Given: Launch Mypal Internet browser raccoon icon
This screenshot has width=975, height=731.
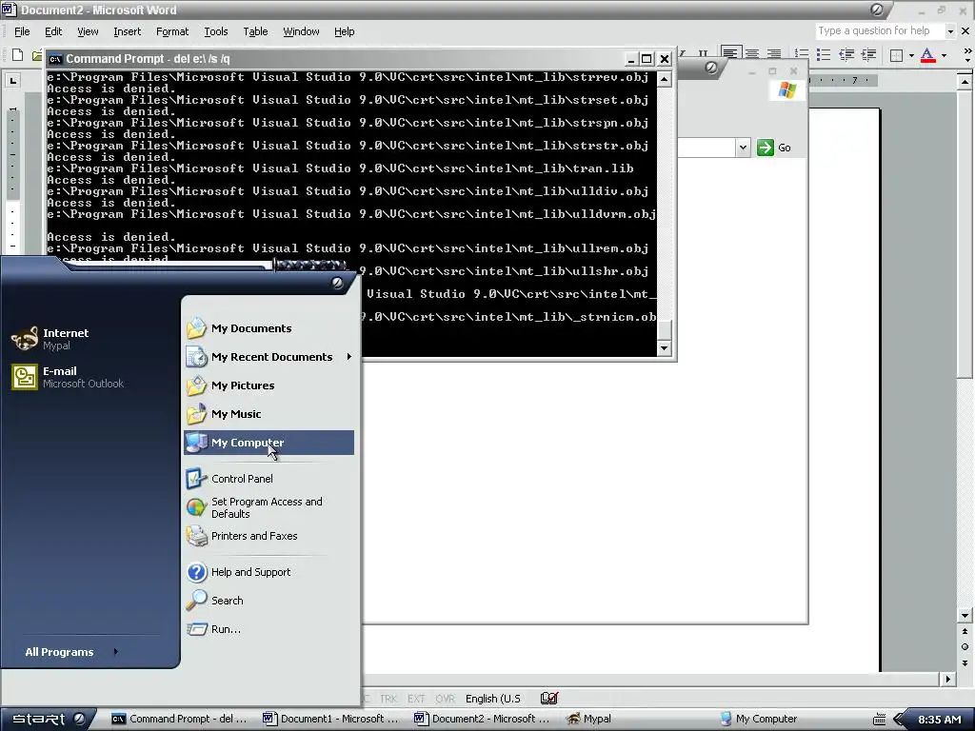Looking at the screenshot, I should point(24,339).
